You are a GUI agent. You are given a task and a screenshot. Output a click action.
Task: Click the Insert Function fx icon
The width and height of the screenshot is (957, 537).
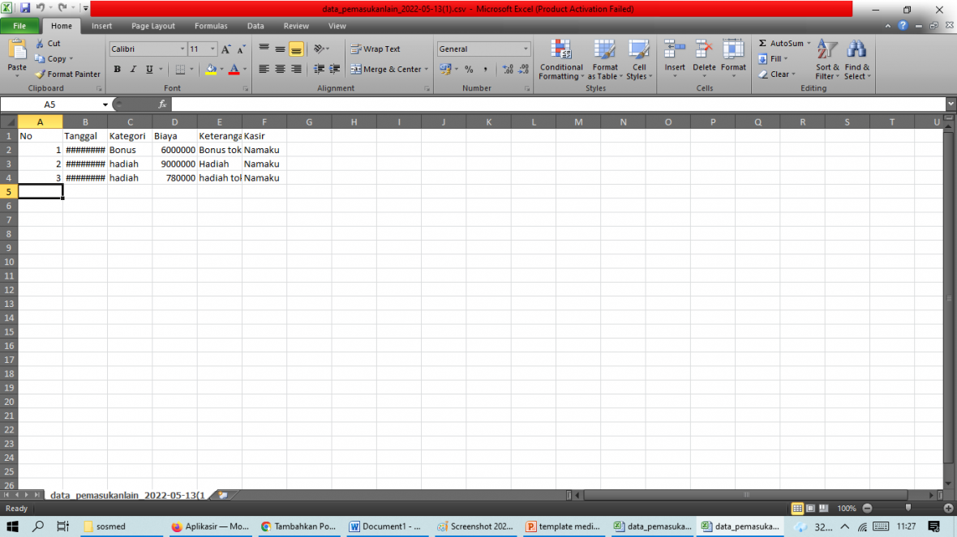pos(162,104)
